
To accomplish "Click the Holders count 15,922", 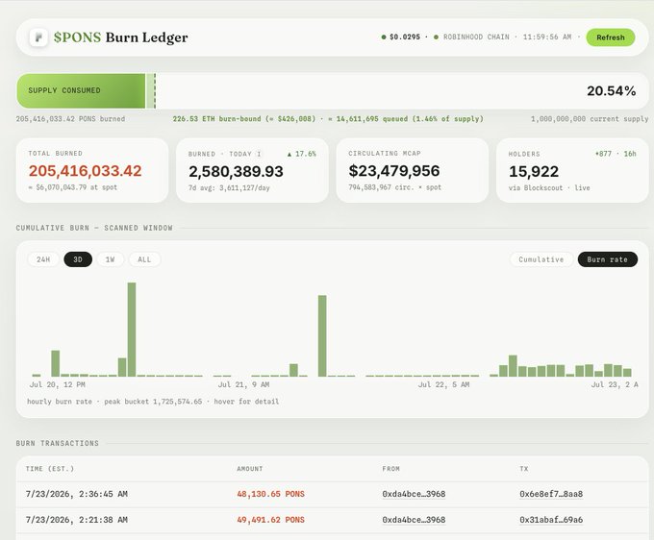I will point(534,172).
